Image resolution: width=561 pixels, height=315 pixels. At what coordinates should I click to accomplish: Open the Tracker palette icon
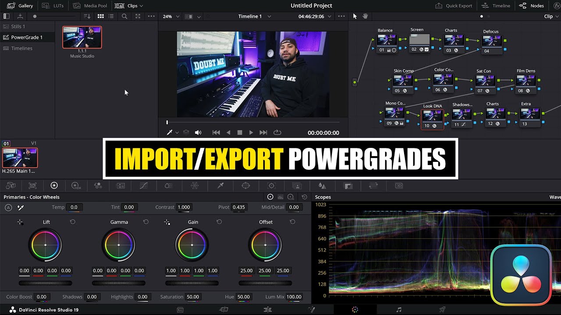271,186
